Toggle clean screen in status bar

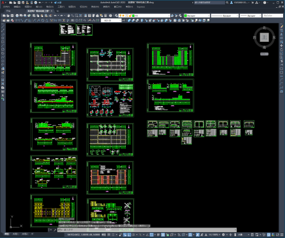coord(278,235)
